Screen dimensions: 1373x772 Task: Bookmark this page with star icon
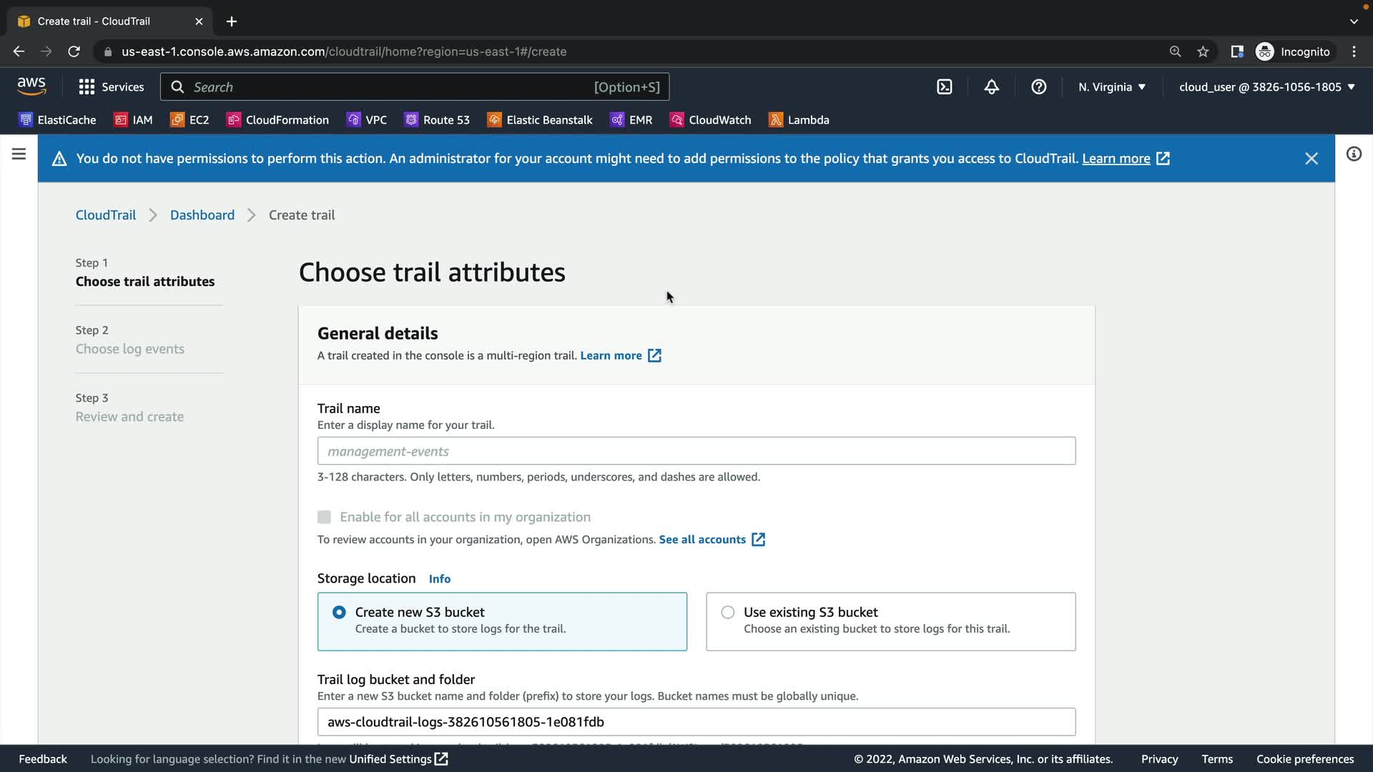coord(1203,51)
